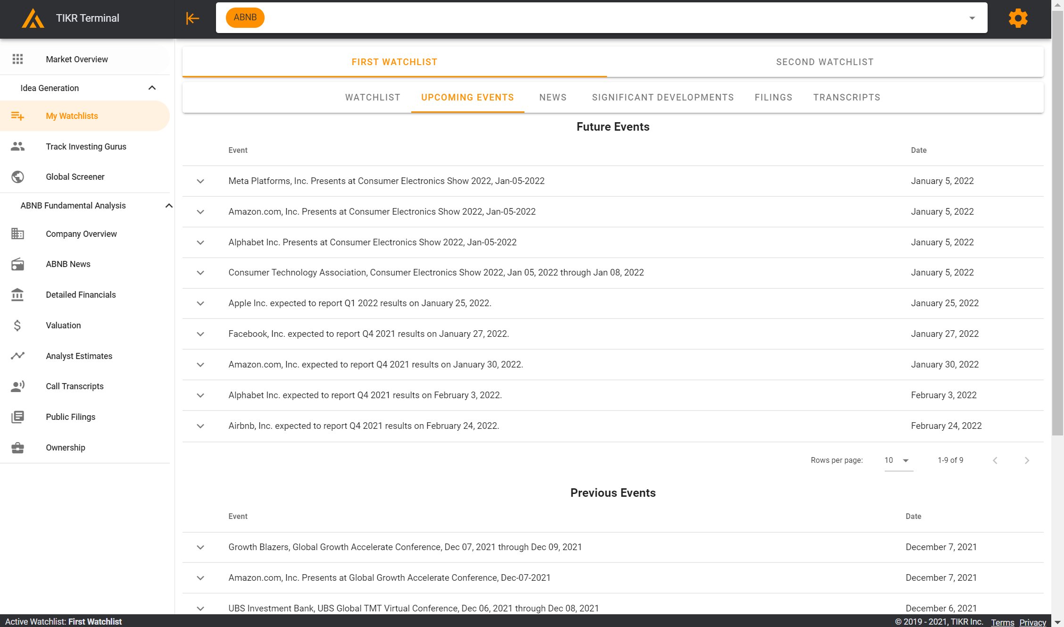
Task: Select the Upcoming Events sub-tab
Action: point(467,98)
